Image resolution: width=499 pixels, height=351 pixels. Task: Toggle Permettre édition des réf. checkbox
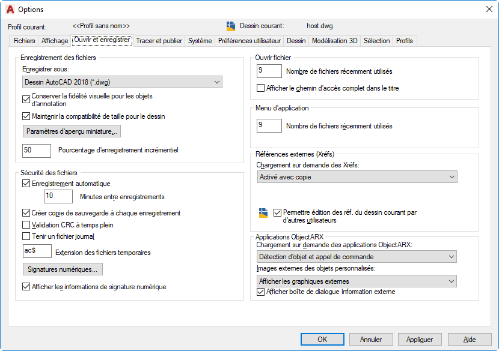pos(277,212)
